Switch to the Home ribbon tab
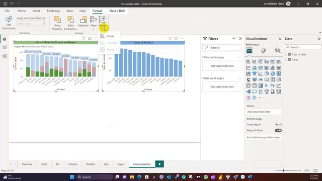The image size is (322, 181). (x=22, y=11)
